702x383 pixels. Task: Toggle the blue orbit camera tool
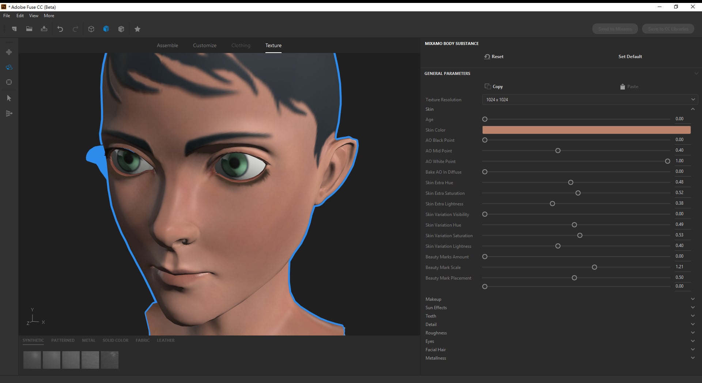[9, 67]
